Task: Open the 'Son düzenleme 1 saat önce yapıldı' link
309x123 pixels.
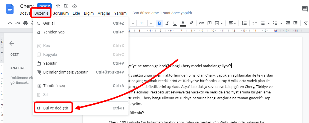Action: tap(162, 13)
